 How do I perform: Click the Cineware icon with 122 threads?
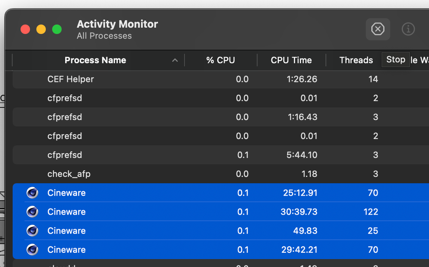pos(32,212)
